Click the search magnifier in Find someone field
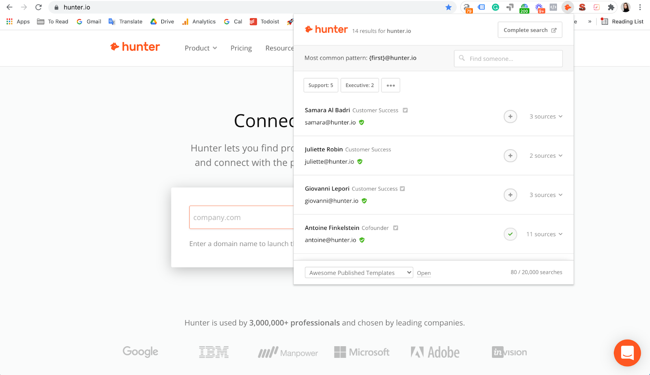 462,58
